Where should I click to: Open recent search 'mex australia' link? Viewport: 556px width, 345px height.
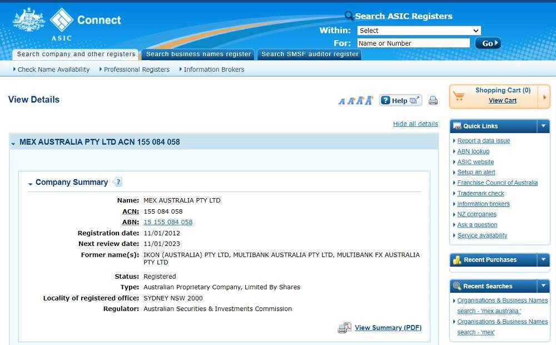pos(502,305)
